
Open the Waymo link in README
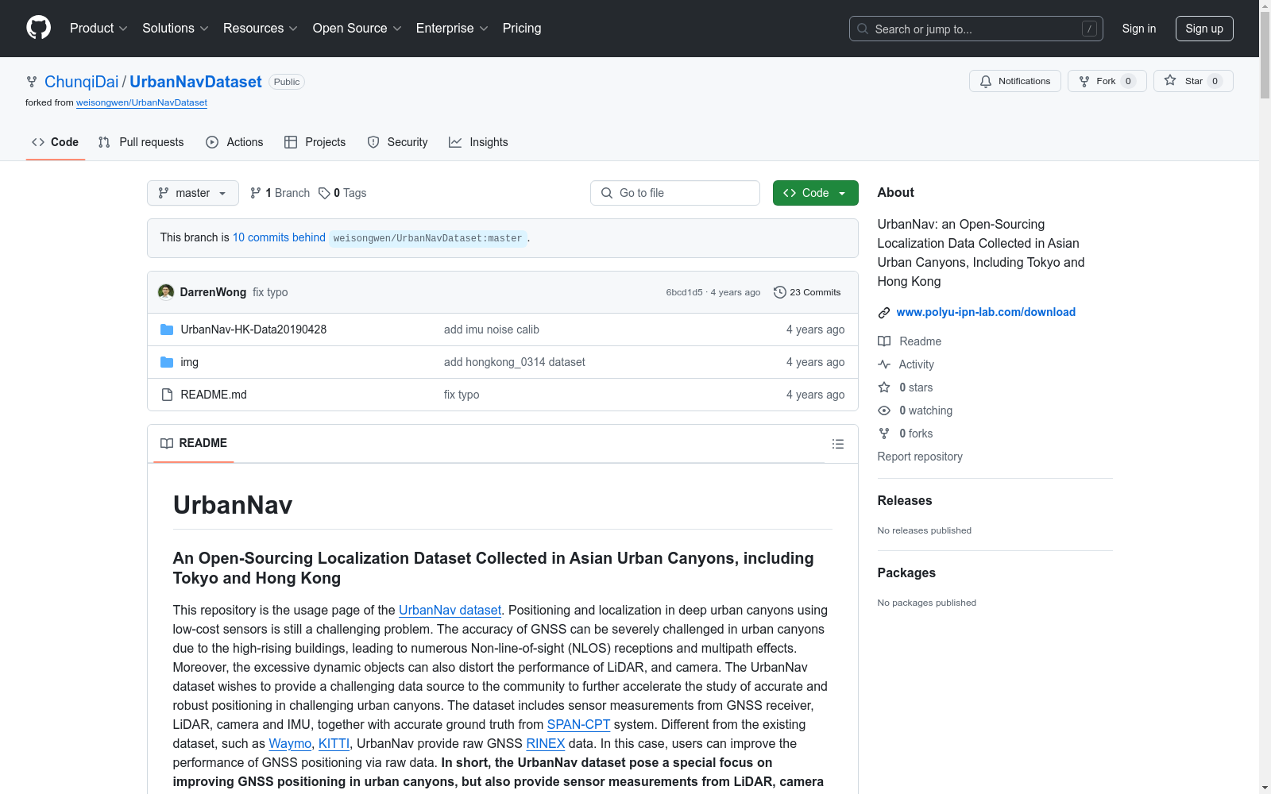(x=290, y=743)
